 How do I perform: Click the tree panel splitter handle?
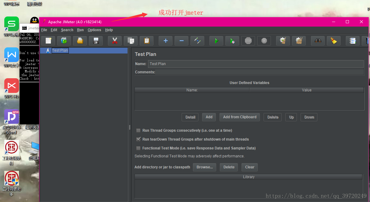pyautogui.click(x=130, y=127)
